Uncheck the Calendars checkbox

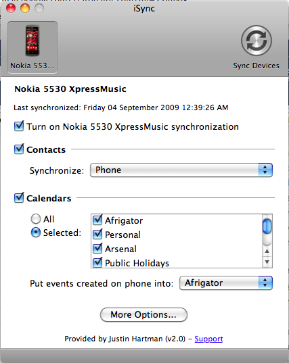[19, 198]
